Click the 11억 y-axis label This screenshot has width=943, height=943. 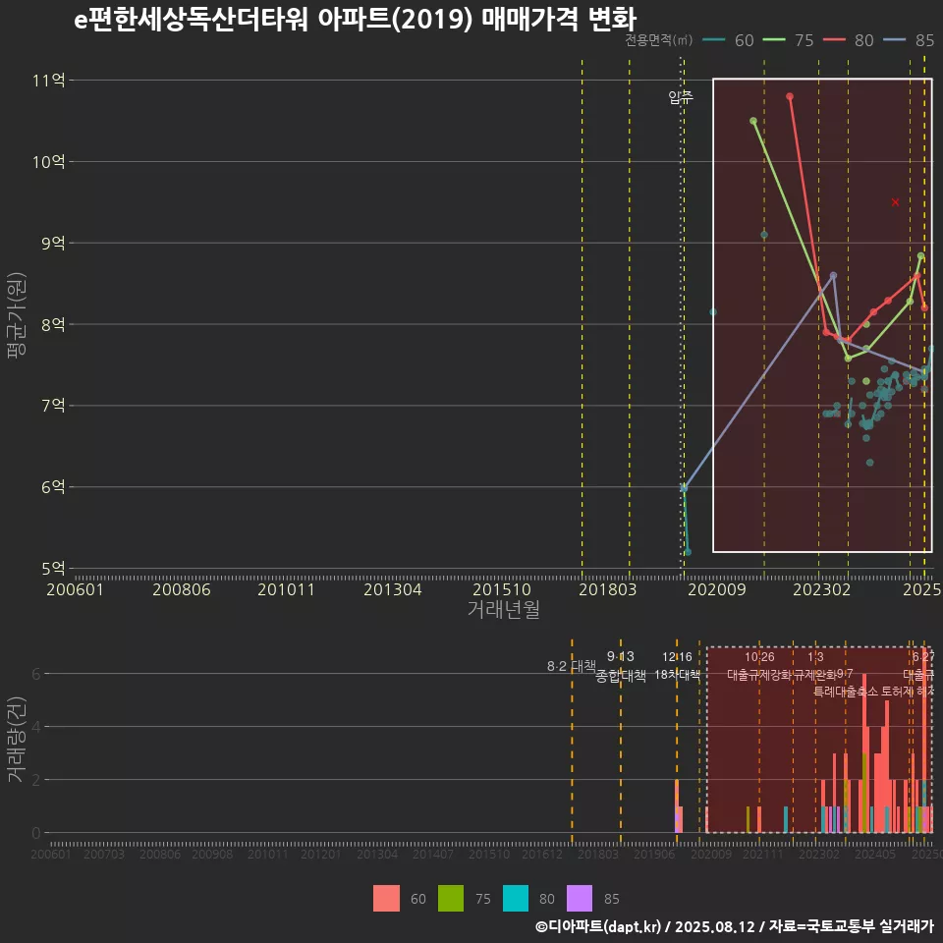coord(49,80)
